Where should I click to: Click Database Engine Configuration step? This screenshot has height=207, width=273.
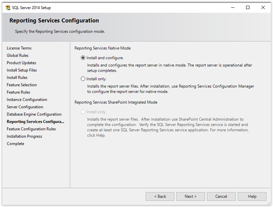[x=34, y=114]
